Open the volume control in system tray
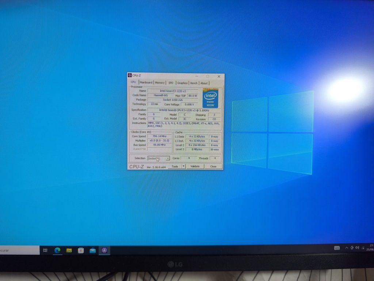Screen dimensions: 374x281 tap(357, 248)
